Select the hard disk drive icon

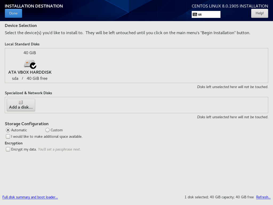[29, 64]
